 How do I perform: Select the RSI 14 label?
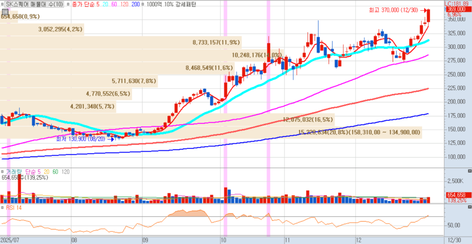click(14, 207)
